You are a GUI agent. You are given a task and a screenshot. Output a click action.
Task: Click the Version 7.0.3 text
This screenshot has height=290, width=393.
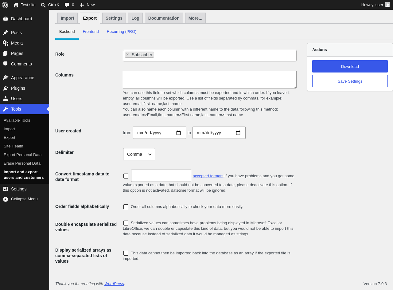[375, 284]
